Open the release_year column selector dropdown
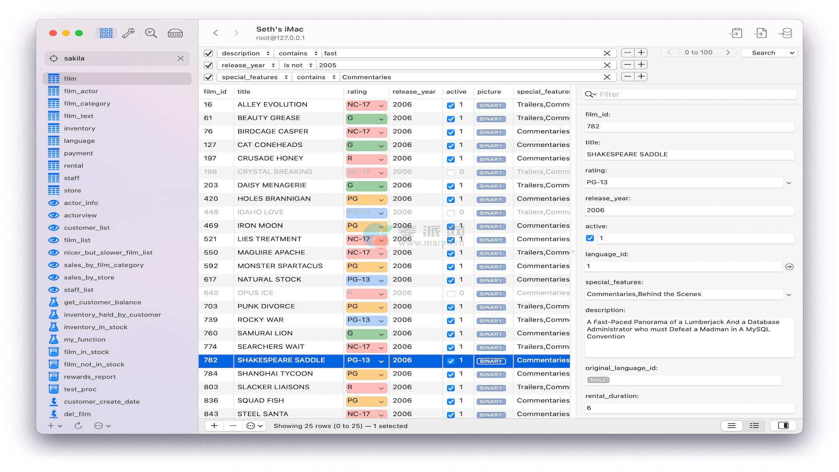This screenshot has height=472, width=839. click(248, 66)
